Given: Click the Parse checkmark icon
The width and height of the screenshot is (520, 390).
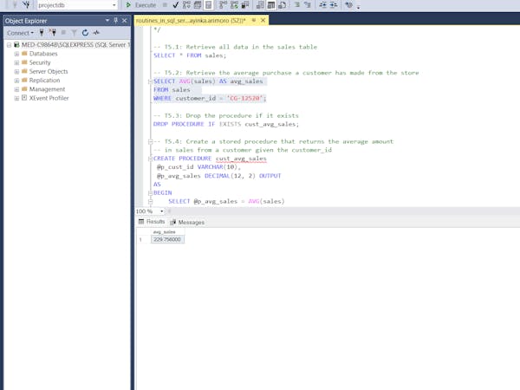Looking at the screenshot, I should pyautogui.click(x=176, y=5).
